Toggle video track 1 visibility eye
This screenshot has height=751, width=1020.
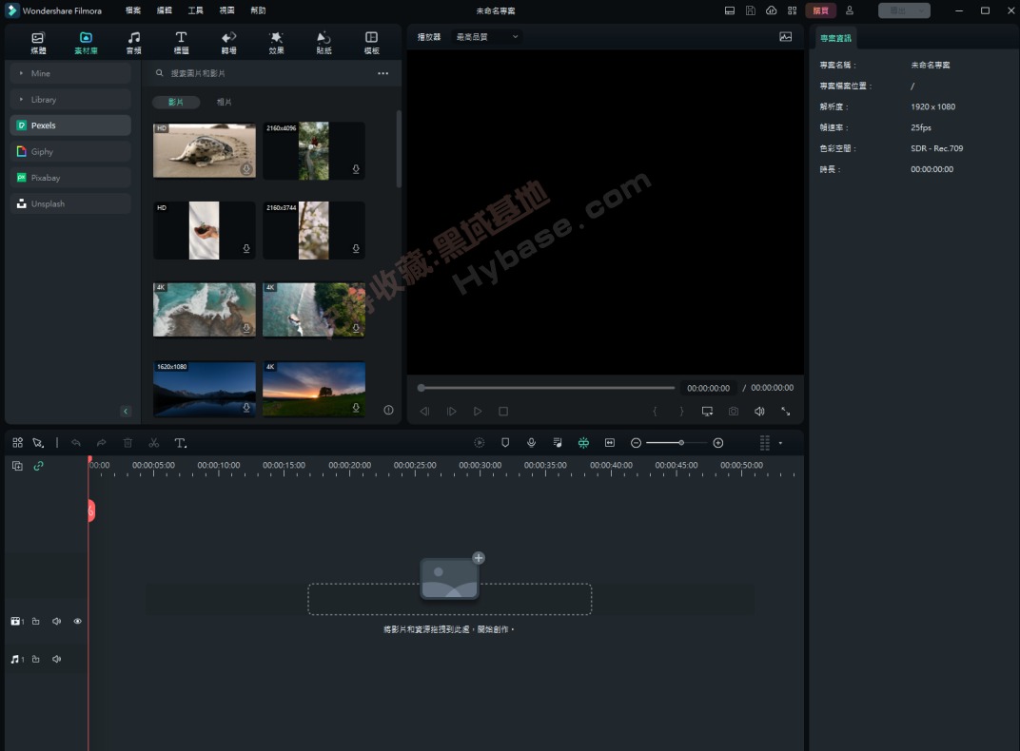77,621
